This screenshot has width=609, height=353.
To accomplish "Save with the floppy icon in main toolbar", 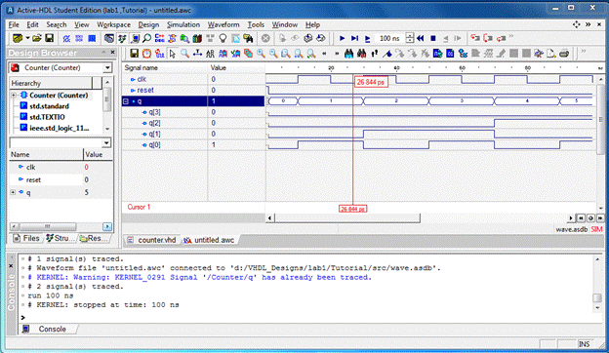I will (x=50, y=38).
